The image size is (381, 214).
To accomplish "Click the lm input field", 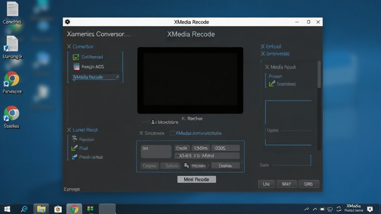I will click(x=156, y=152).
